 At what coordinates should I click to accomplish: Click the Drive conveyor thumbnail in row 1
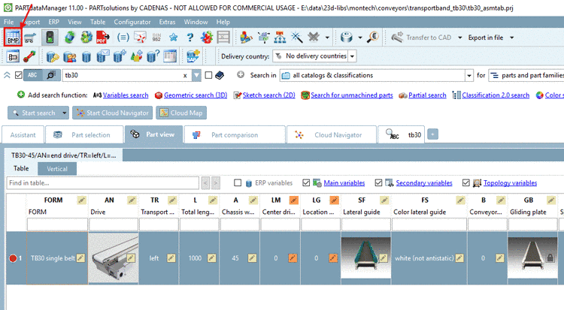(114, 258)
